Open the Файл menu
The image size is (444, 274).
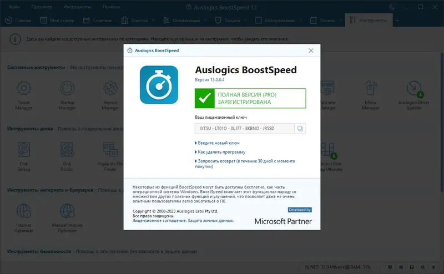14,7
